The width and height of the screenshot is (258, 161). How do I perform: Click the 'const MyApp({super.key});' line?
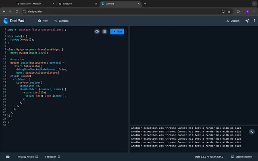tap(29, 53)
